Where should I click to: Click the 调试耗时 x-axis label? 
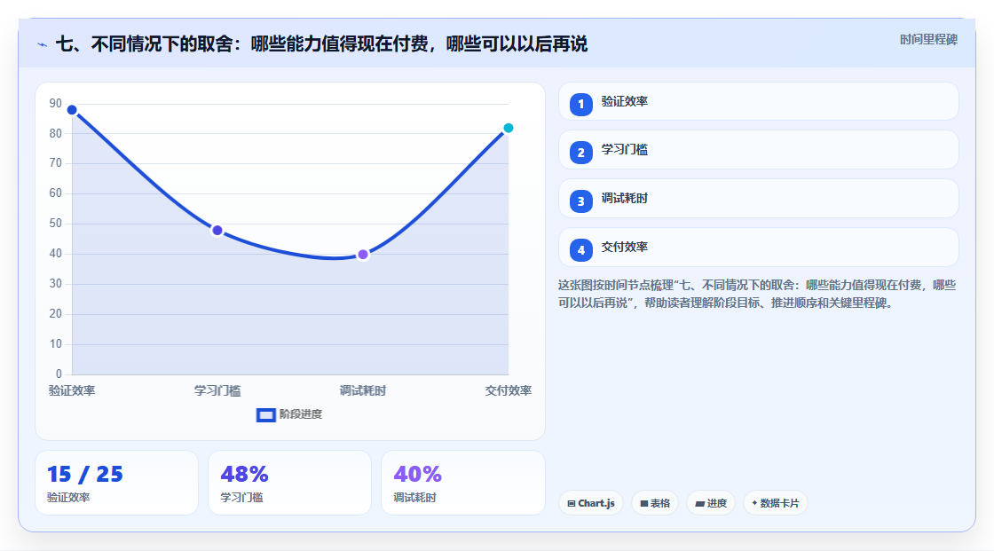coord(363,391)
